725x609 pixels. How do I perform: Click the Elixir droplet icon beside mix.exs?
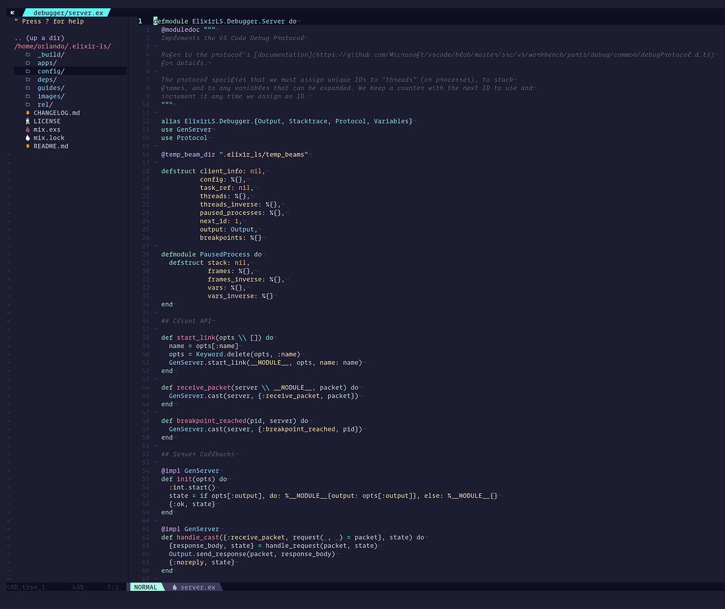(x=27, y=129)
